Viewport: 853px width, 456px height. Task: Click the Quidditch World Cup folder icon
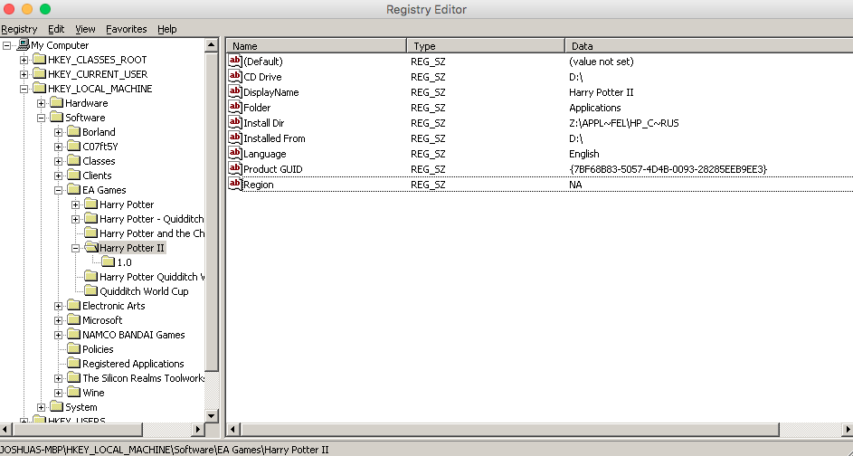[91, 291]
